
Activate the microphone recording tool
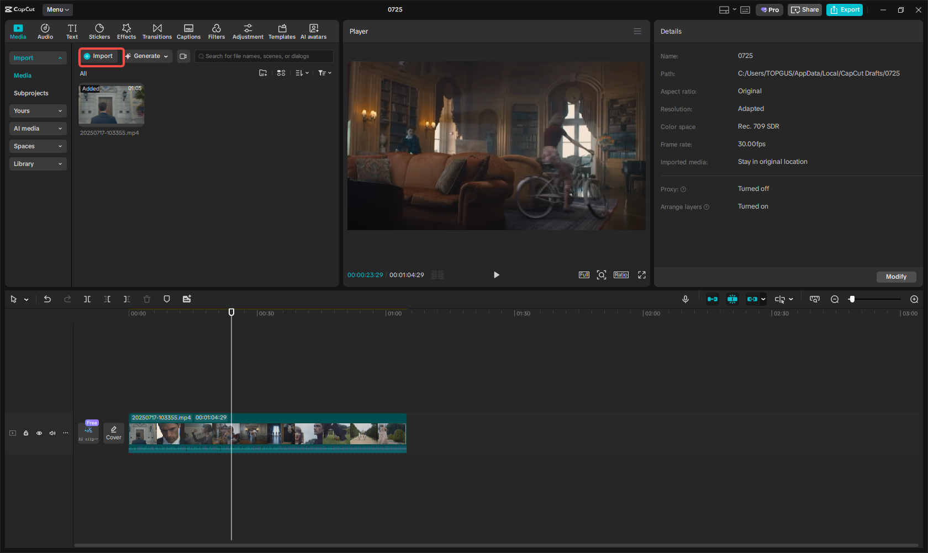pyautogui.click(x=685, y=299)
